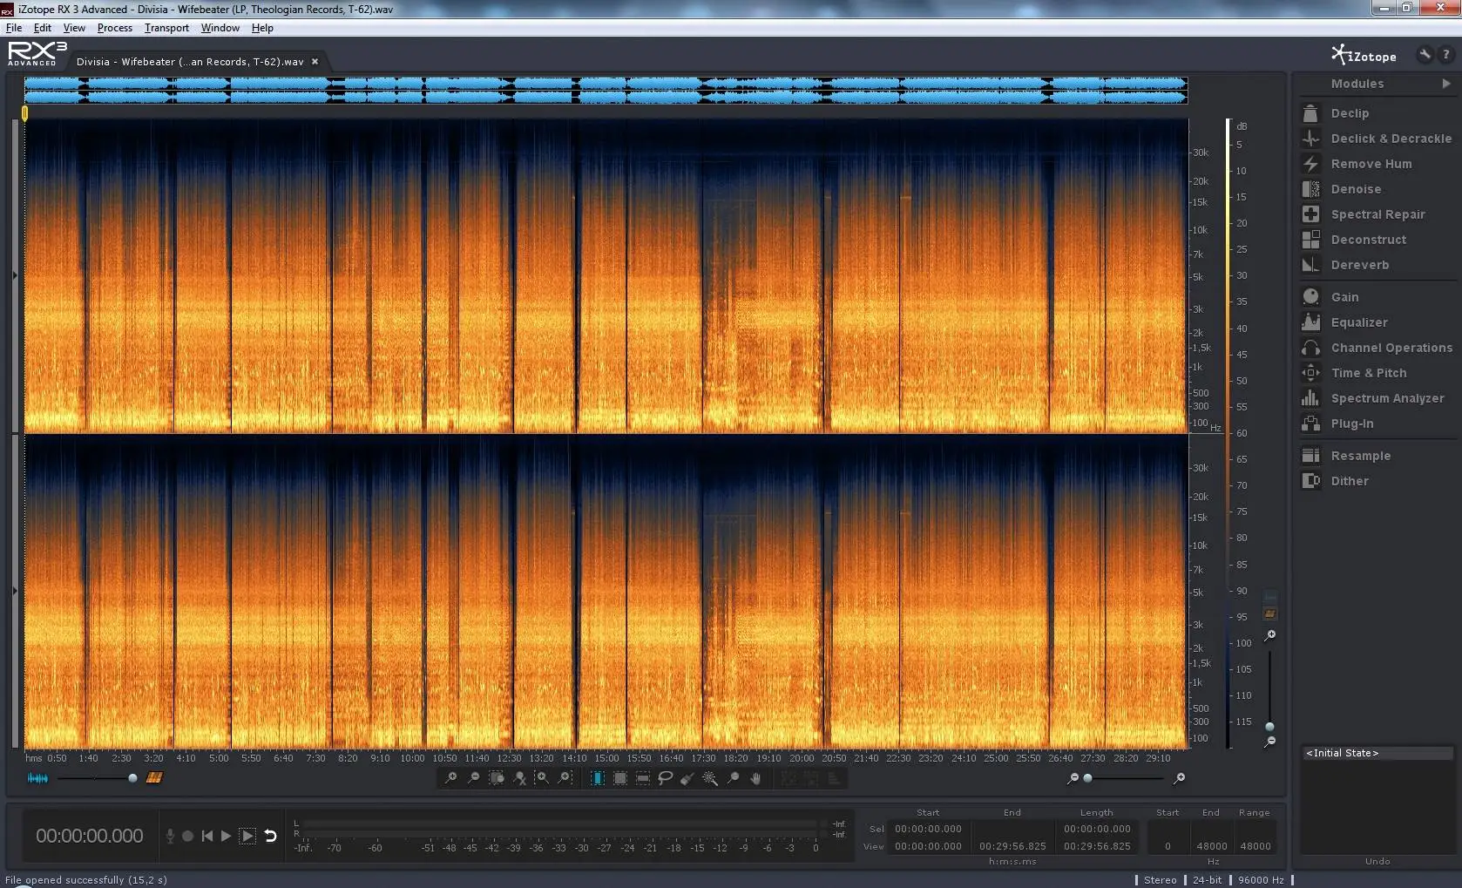Screen dimensions: 1462x888
Task: Select the lasso selection tool
Action: pos(665,778)
